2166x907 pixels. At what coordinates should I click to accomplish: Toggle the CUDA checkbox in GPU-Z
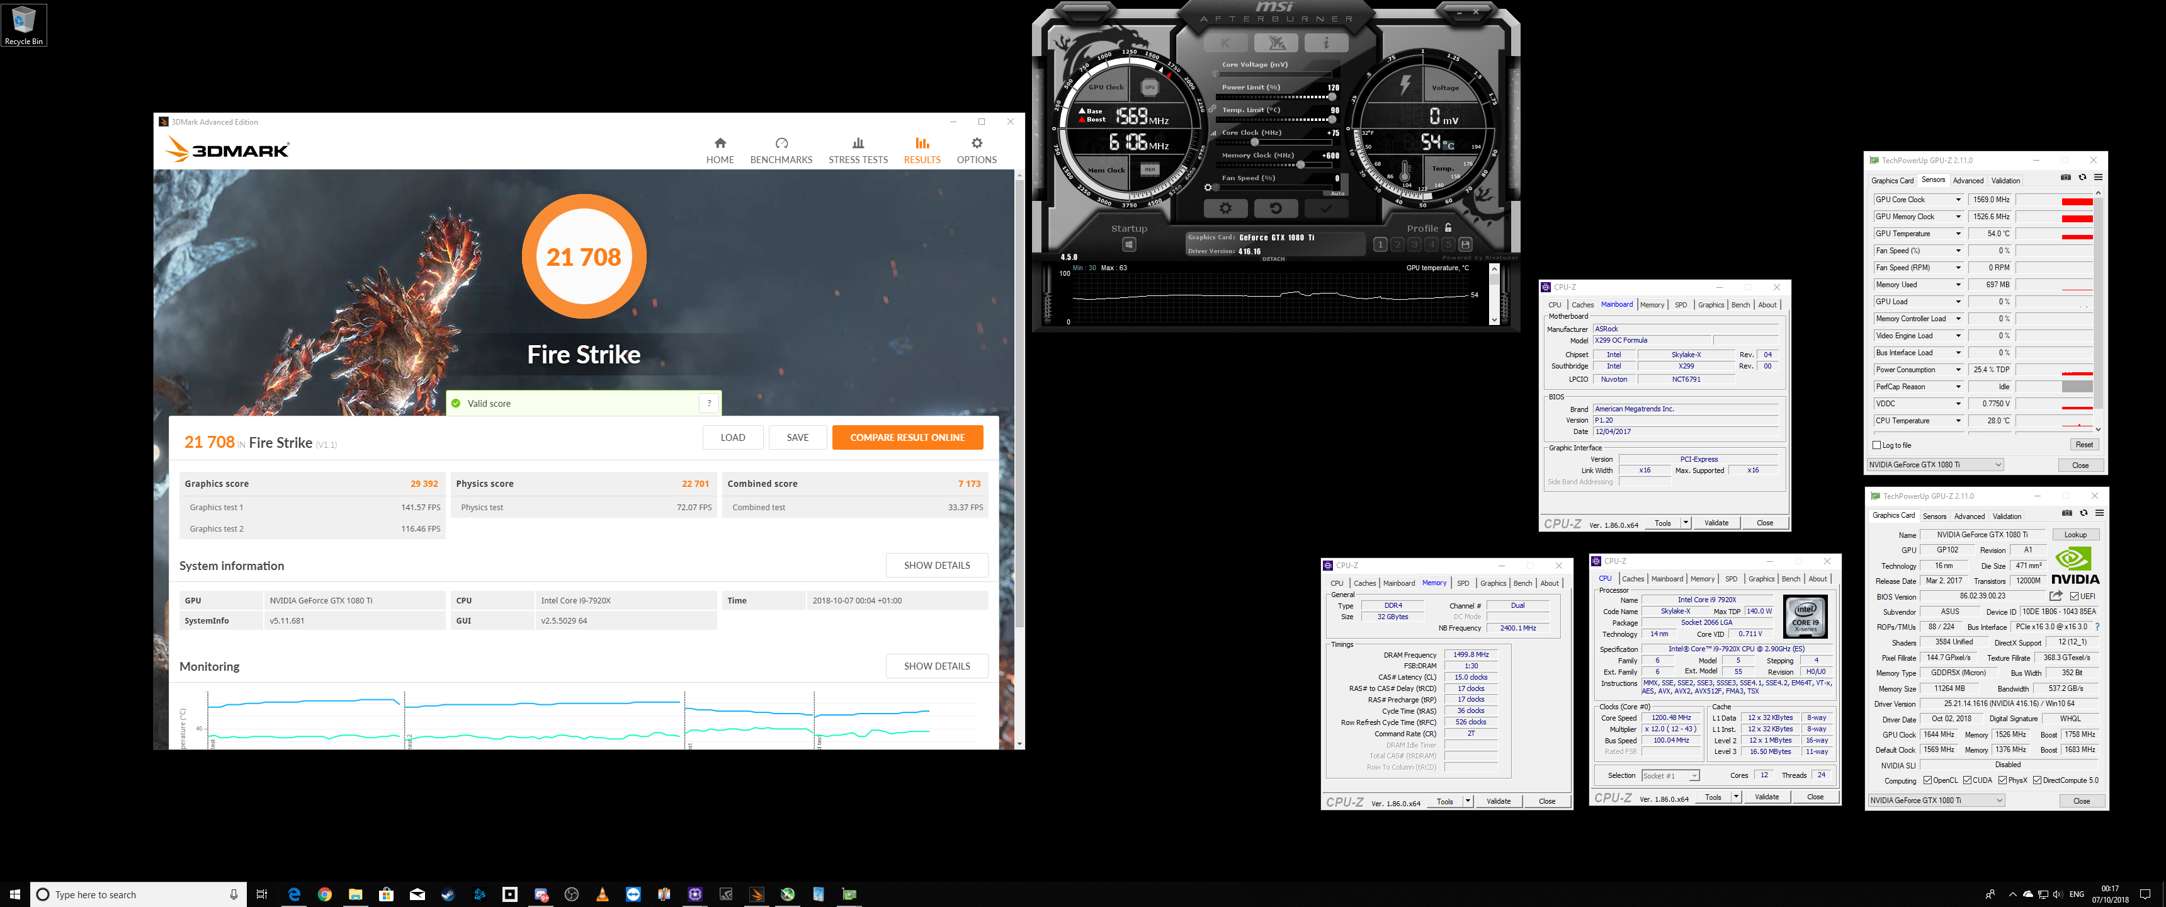click(1967, 780)
